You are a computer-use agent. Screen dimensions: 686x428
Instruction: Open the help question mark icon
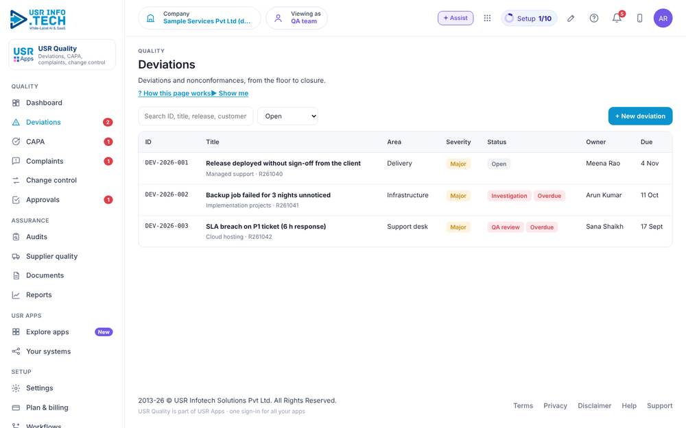[x=593, y=18]
